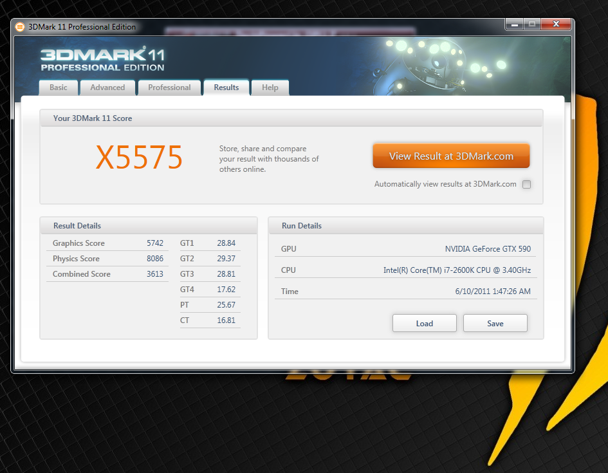Enable automatically view results at 3DMark.com
The width and height of the screenshot is (608, 473).
point(526,184)
